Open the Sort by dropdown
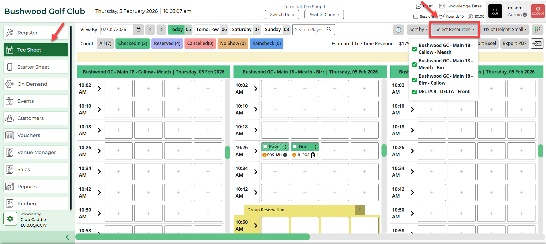546x244 pixels. [418, 30]
